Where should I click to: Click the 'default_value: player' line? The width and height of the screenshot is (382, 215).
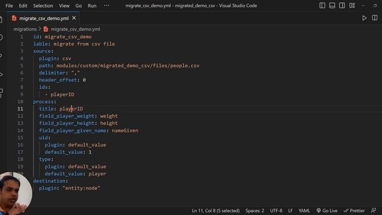(76, 174)
